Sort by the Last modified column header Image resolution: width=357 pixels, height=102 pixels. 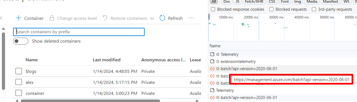tap(106, 60)
